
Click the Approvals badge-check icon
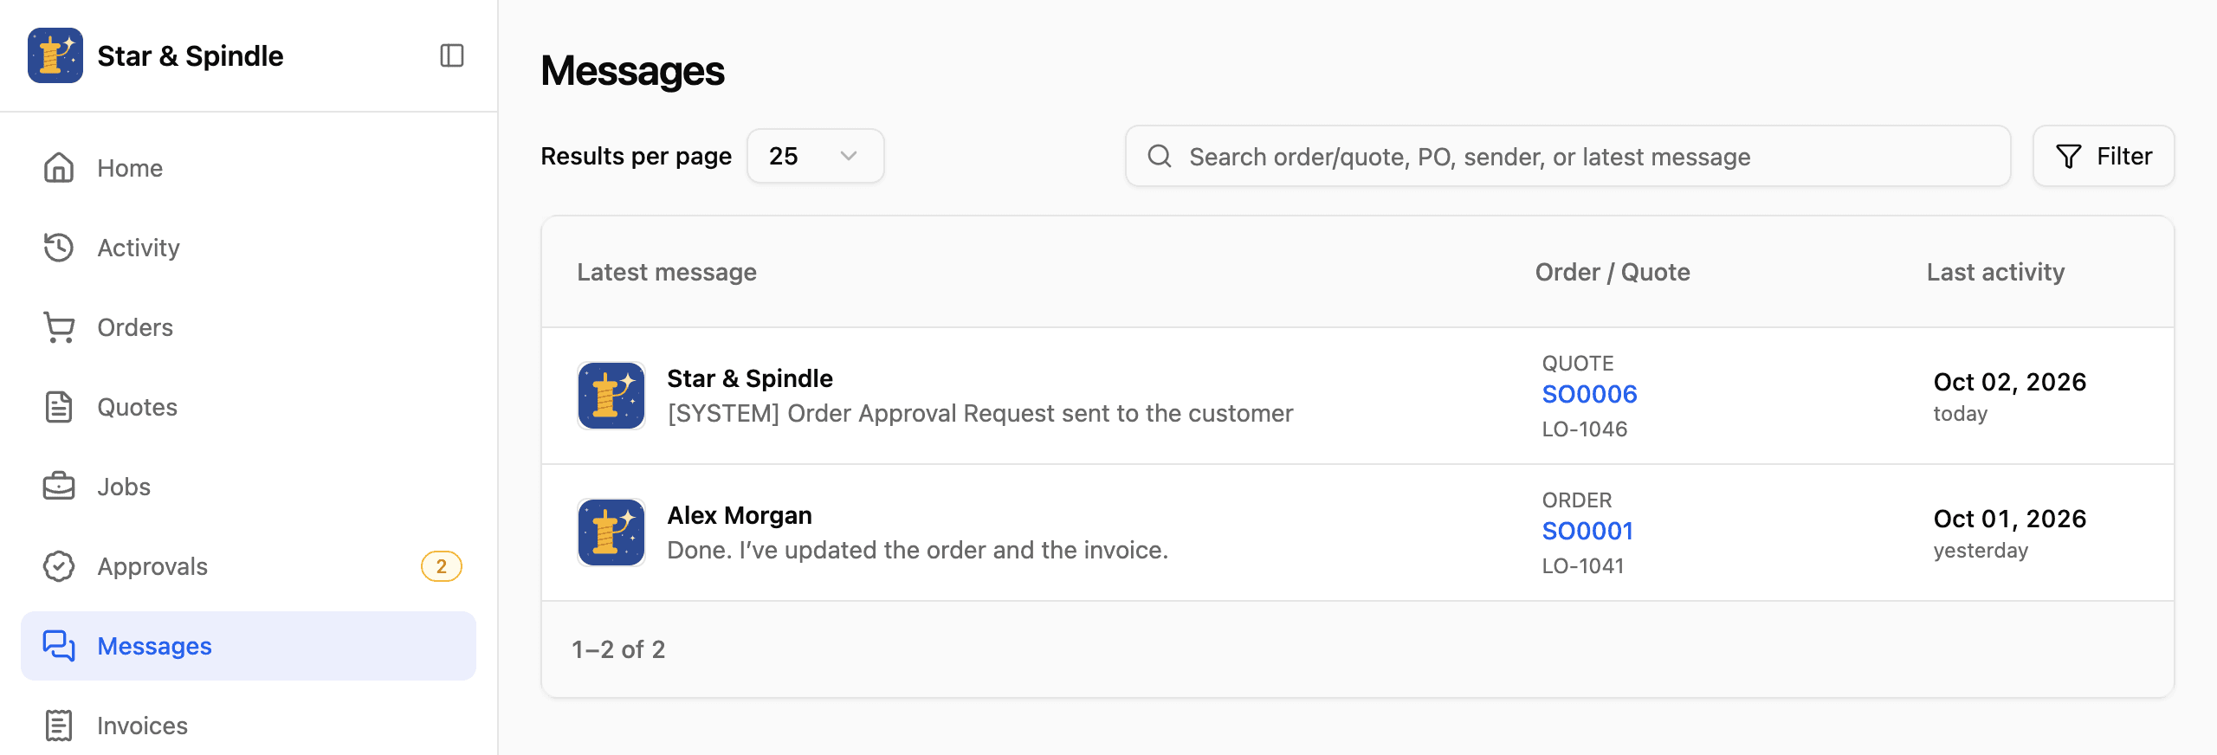(59, 566)
